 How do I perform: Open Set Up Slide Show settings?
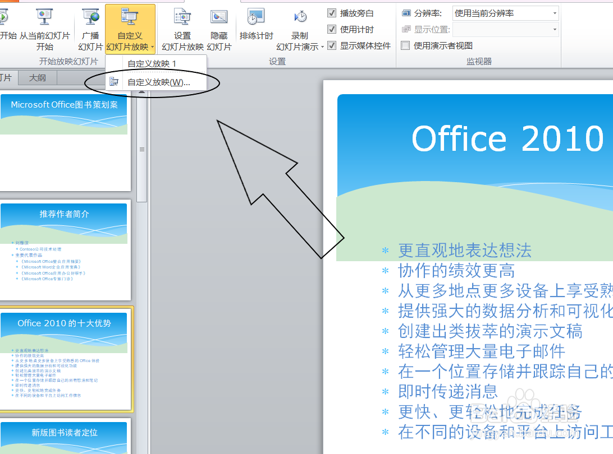[x=182, y=30]
